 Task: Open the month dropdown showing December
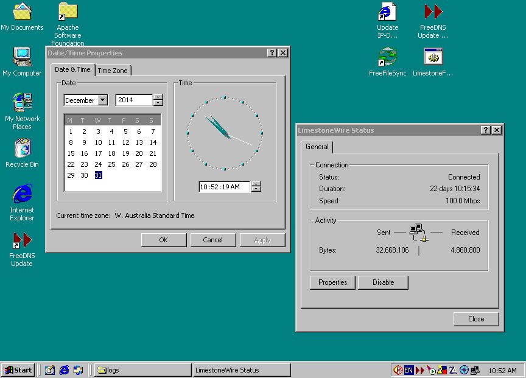(x=103, y=100)
